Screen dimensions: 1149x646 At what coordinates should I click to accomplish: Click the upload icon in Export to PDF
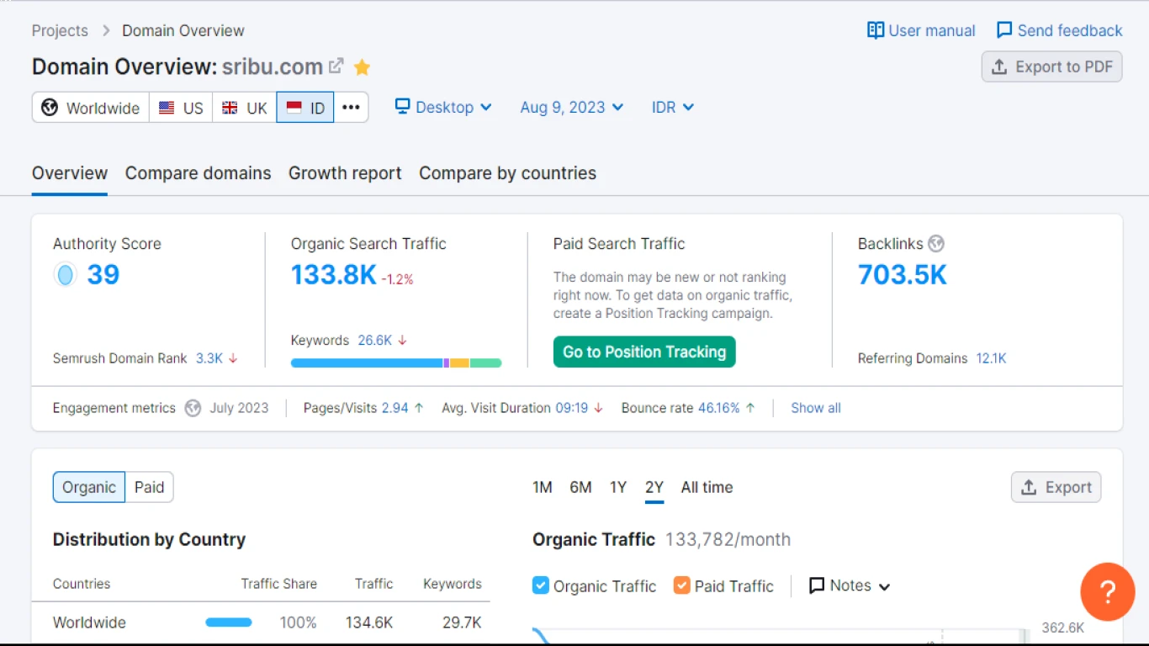tap(999, 67)
